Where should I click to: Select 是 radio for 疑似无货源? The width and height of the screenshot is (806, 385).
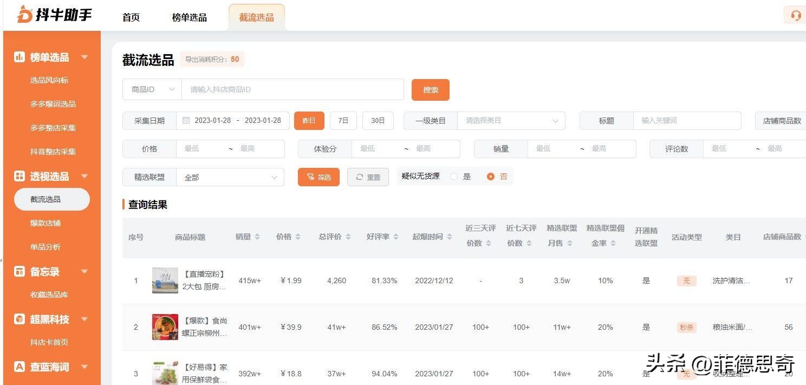click(x=454, y=176)
